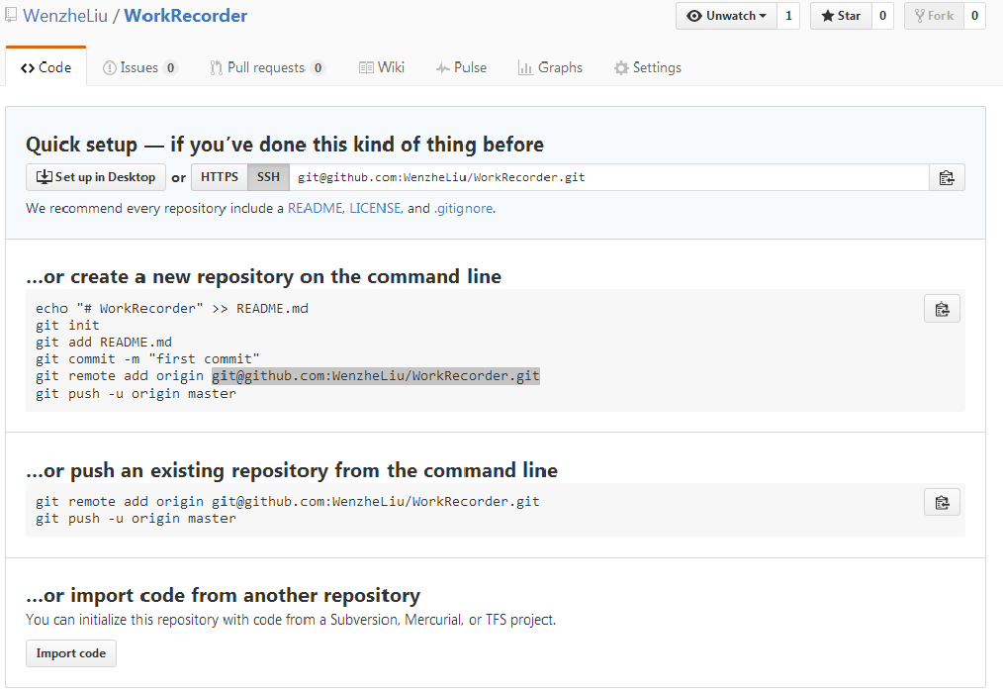The image size is (1003, 692).
Task: Click the Import code button
Action: [71, 653]
